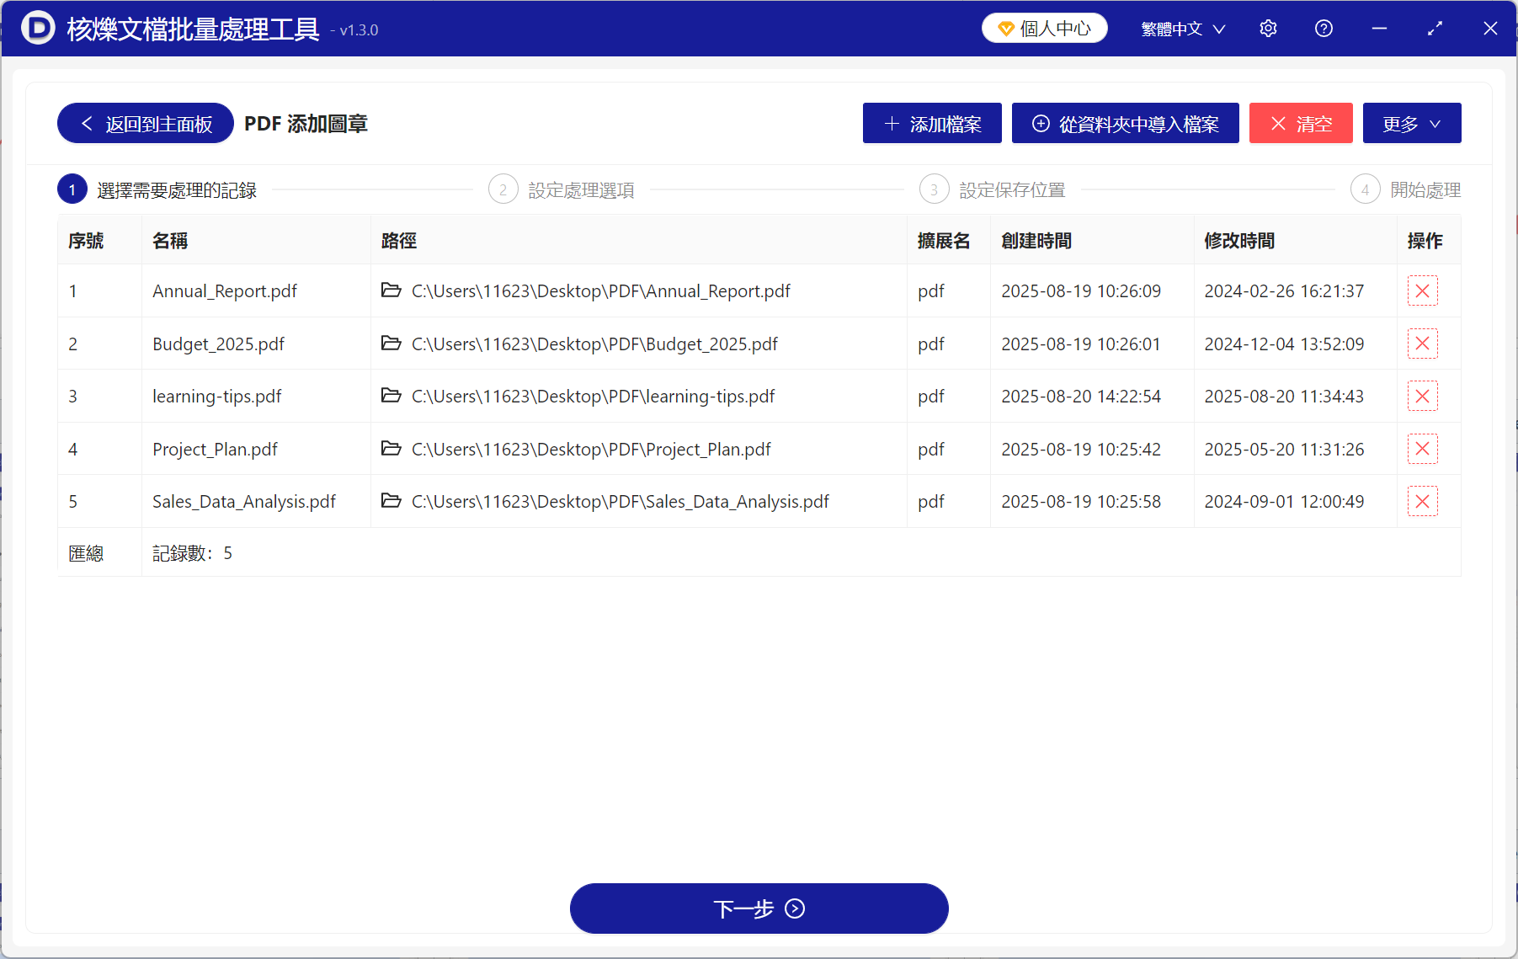The image size is (1518, 959).
Task: Click the 下一步 button
Action: tap(759, 908)
